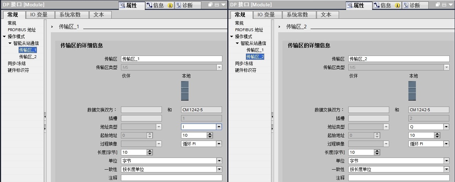
Task: Select 常规 tab in 传输区_2 panel
Action: click(x=240, y=15)
